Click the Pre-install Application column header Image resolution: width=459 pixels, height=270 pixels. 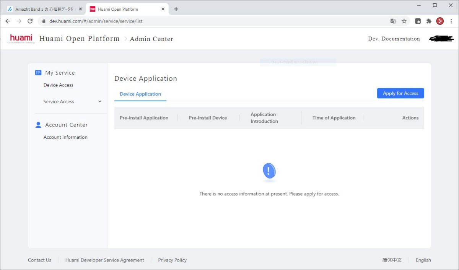(x=144, y=118)
